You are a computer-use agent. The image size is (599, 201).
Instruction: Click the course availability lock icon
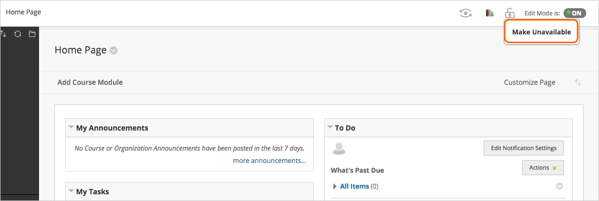coord(510,13)
